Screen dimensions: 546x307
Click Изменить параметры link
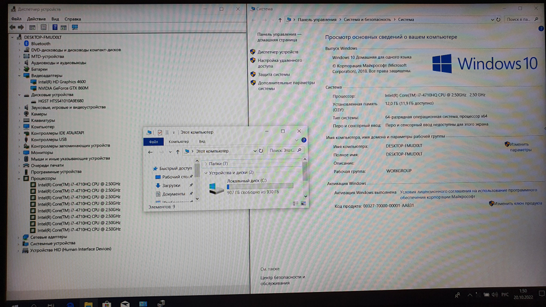pyautogui.click(x=520, y=147)
